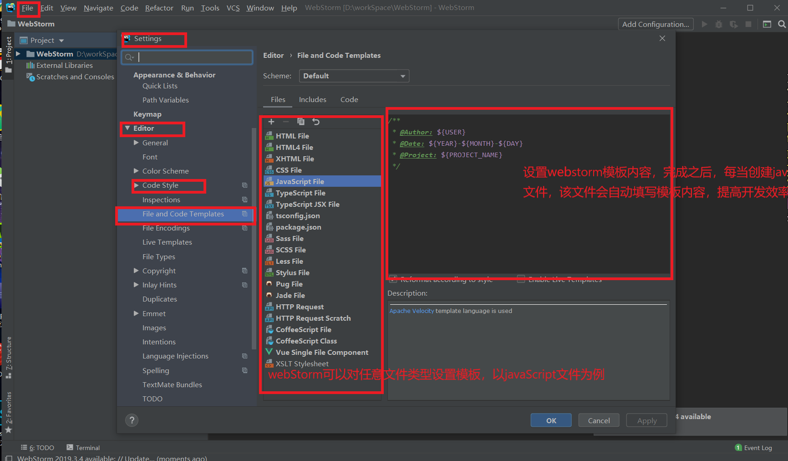Click the settings tree vertical scrollbar
This screenshot has width=788, height=461.
[x=254, y=239]
